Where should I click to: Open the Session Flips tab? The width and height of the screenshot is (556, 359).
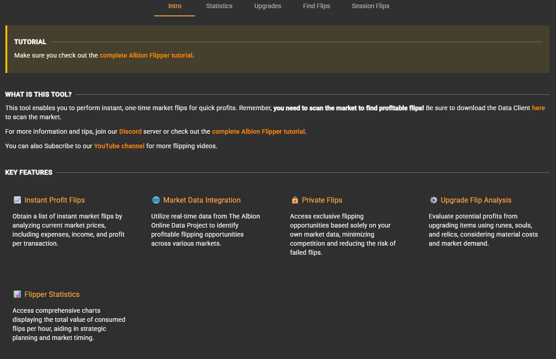click(371, 6)
